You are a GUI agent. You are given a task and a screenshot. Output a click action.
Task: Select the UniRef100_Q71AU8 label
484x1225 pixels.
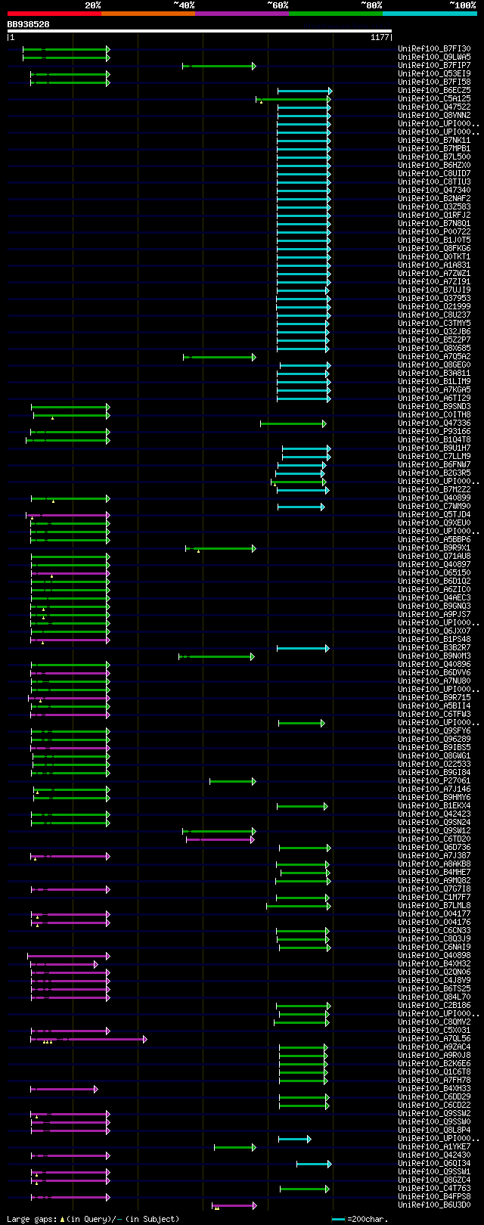(434, 557)
